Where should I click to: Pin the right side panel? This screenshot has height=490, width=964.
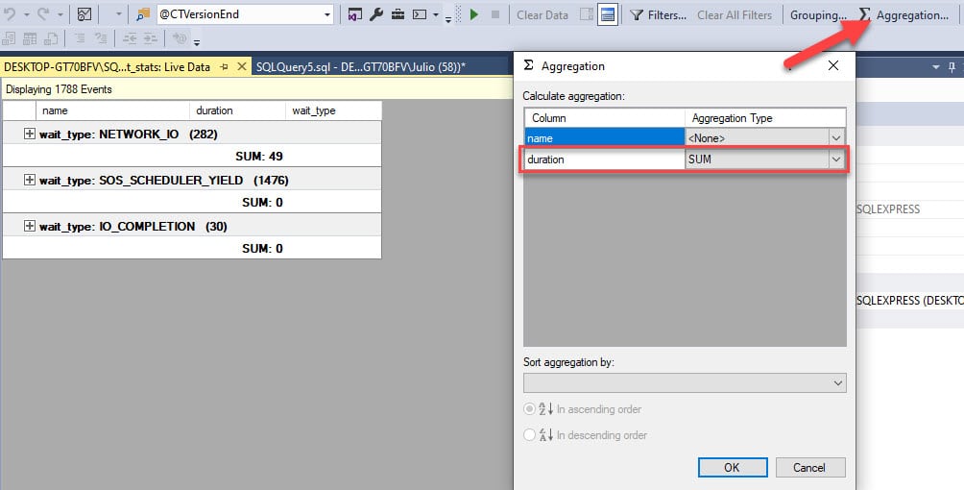952,66
